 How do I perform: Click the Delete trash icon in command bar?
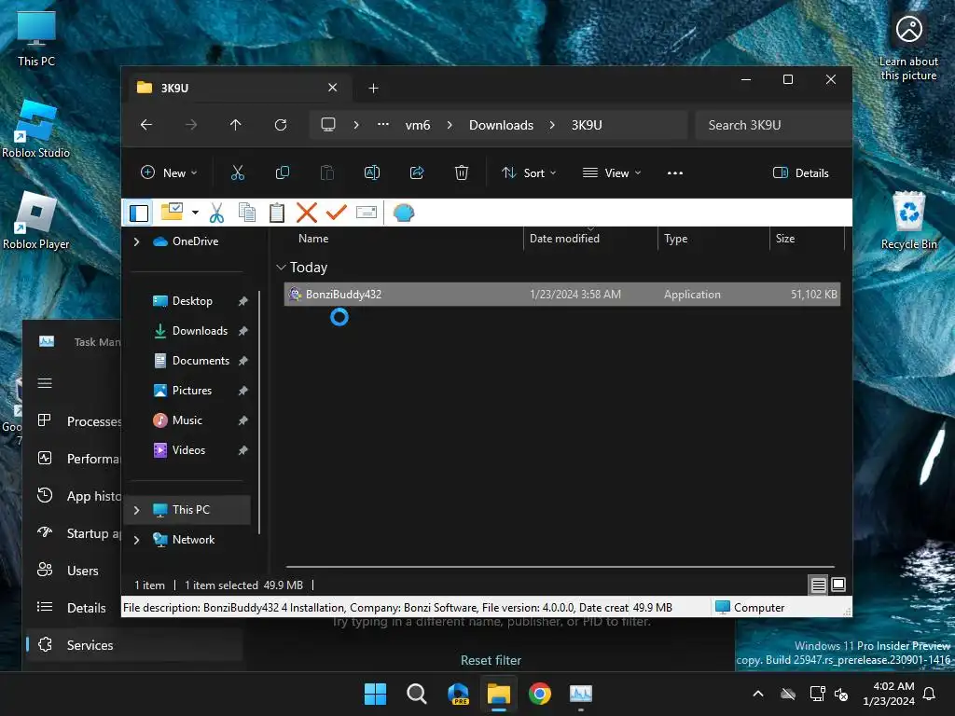tap(462, 172)
